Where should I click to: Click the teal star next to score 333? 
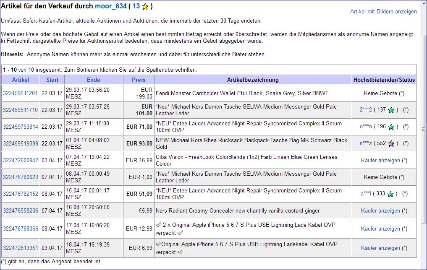click(390, 194)
